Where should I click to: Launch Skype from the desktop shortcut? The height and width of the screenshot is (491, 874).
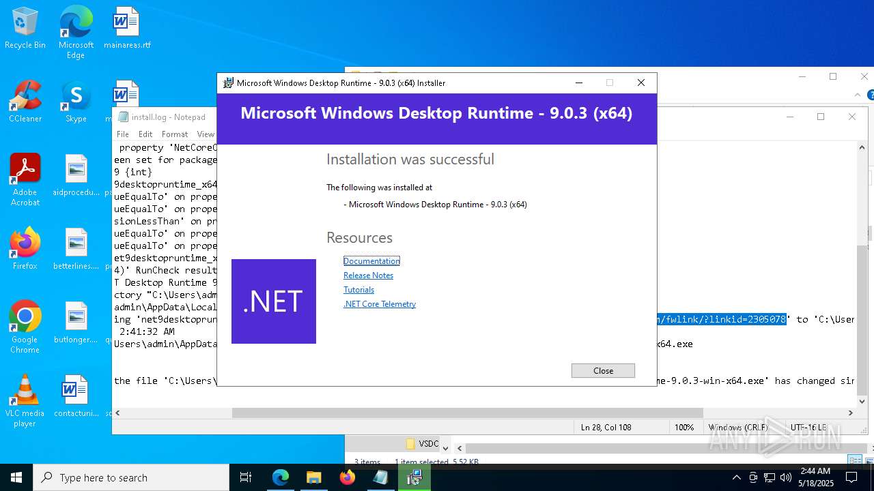(76, 102)
